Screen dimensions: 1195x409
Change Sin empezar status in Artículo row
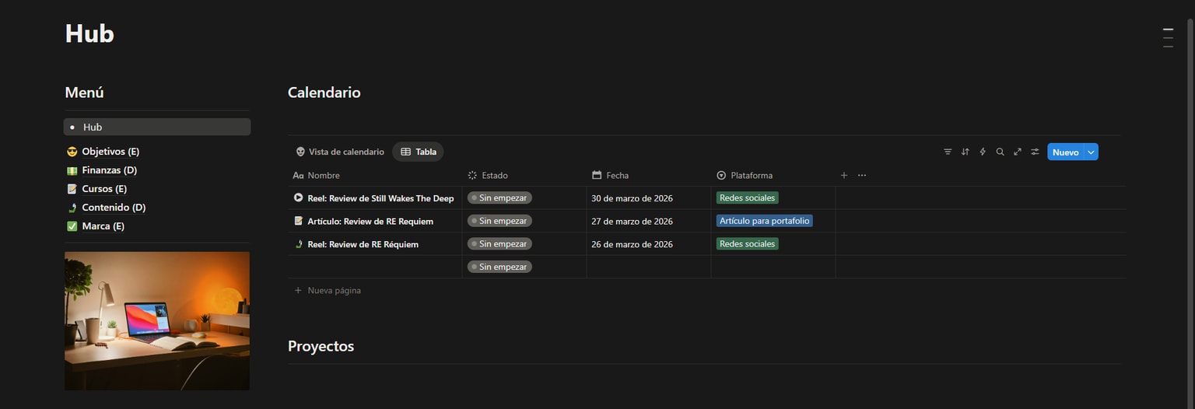(x=499, y=221)
